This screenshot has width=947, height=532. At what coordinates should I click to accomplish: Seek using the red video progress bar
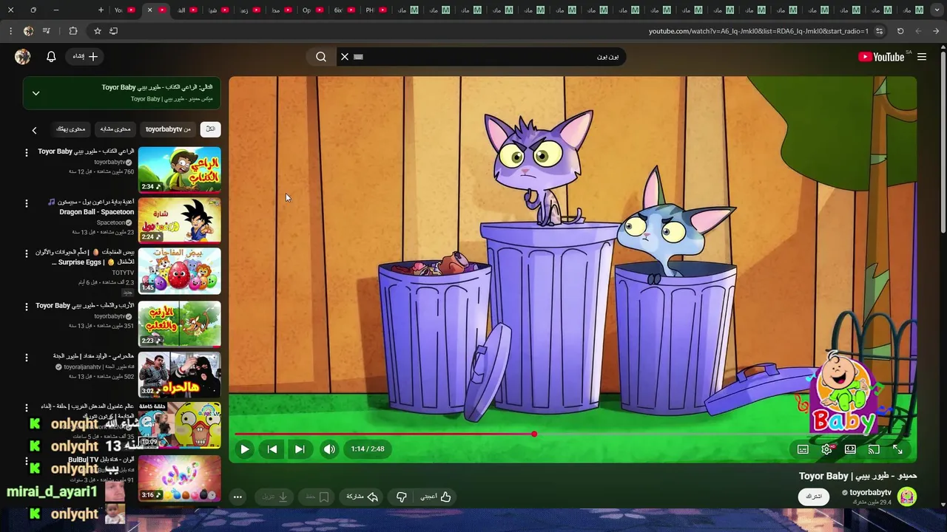pyautogui.click(x=385, y=434)
